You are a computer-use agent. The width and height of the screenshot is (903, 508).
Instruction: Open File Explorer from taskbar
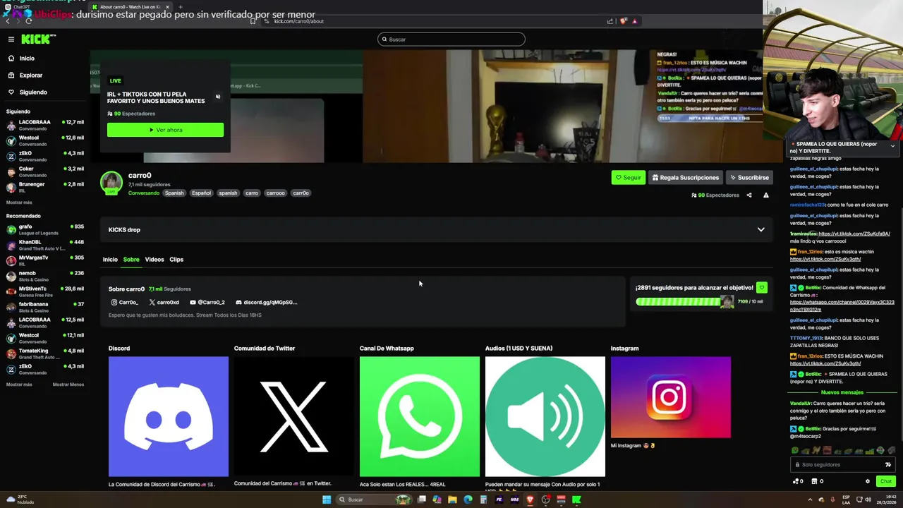[452, 500]
